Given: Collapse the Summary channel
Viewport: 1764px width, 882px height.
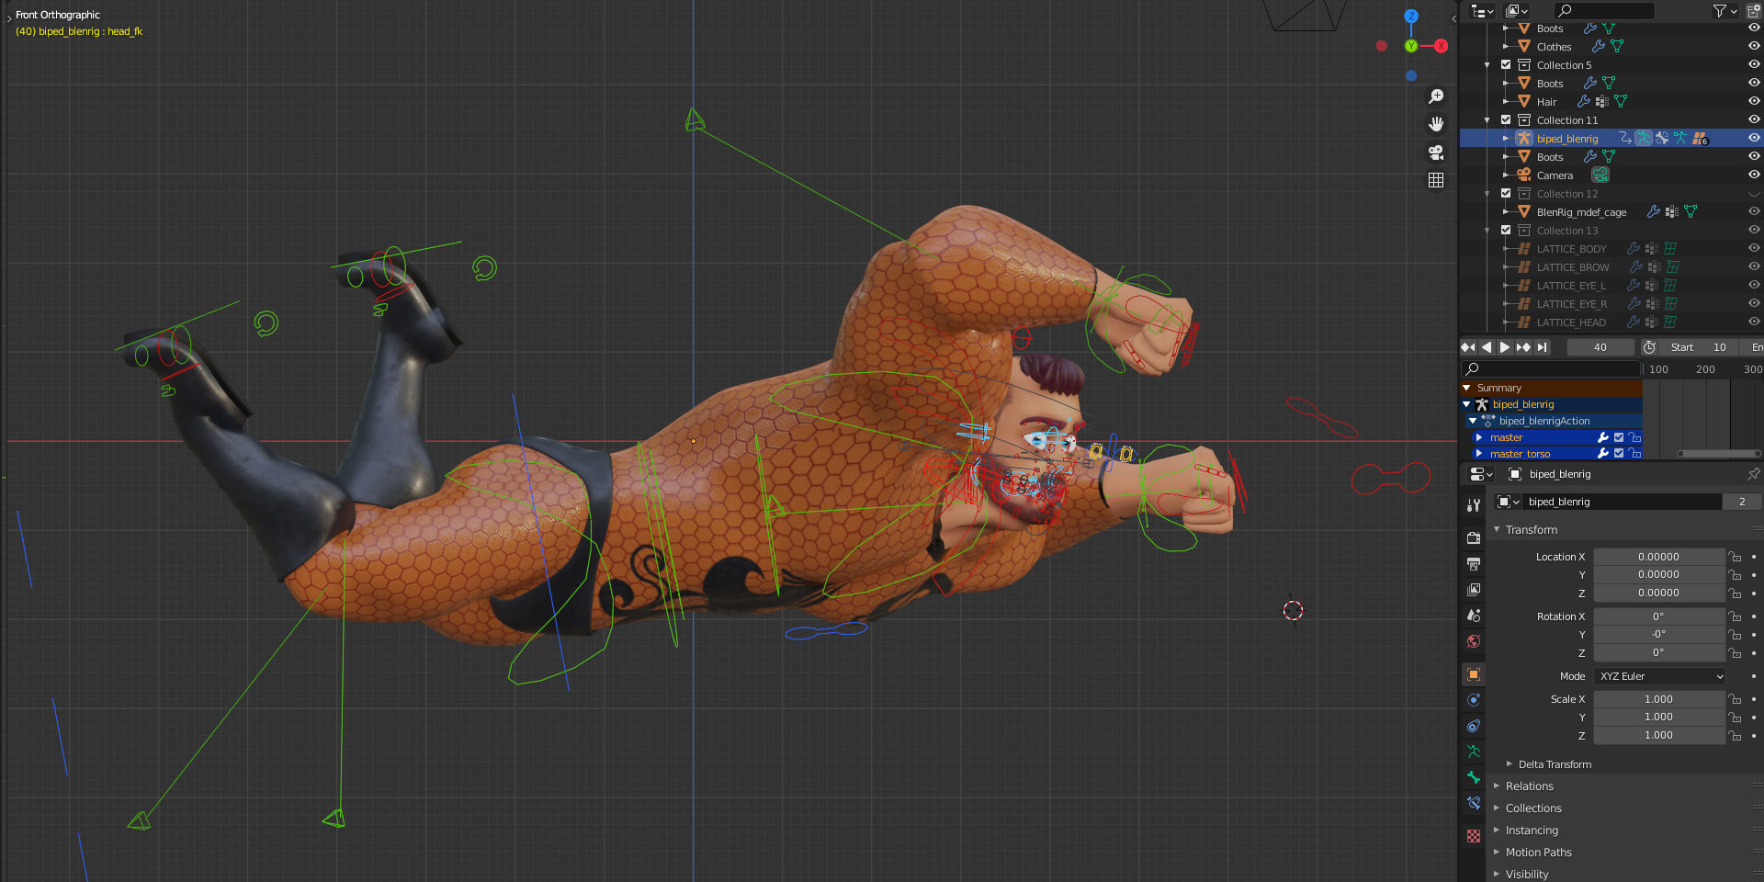Looking at the screenshot, I should coord(1467,388).
